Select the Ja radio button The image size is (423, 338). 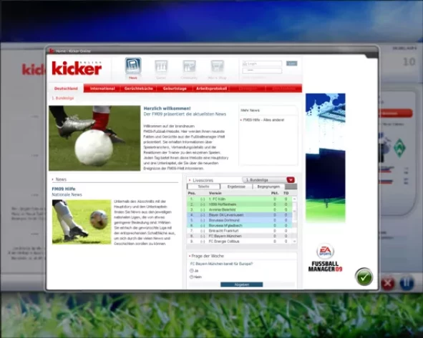point(192,271)
